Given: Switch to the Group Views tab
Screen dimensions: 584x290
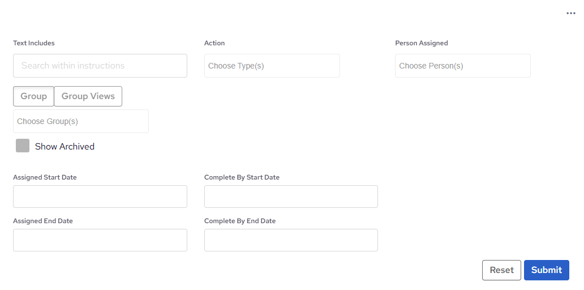Looking at the screenshot, I should coord(88,96).
